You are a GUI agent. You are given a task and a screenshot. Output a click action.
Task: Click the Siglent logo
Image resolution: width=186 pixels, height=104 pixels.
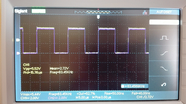coord(21,11)
